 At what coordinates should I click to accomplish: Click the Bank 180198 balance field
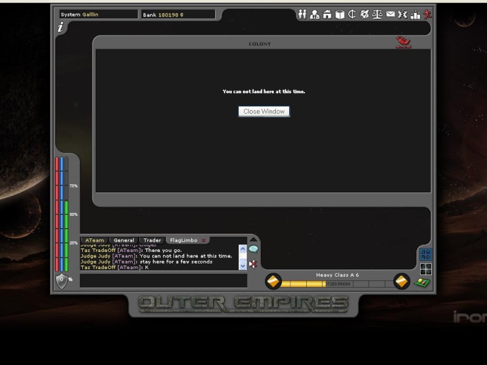pyautogui.click(x=178, y=15)
